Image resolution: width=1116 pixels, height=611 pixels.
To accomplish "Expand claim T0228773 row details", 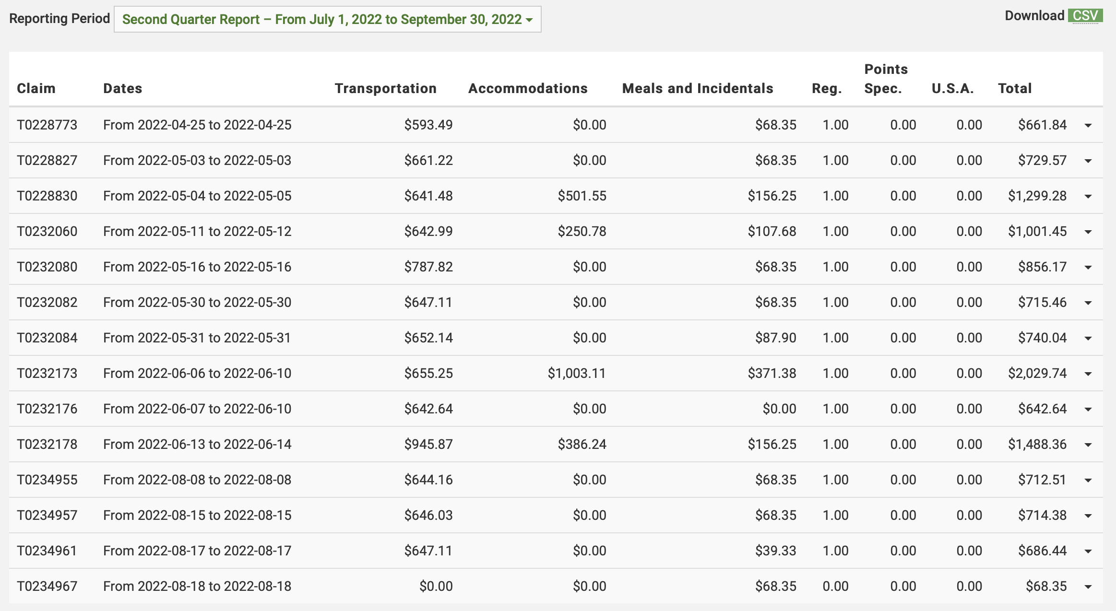I will pos(1088,126).
